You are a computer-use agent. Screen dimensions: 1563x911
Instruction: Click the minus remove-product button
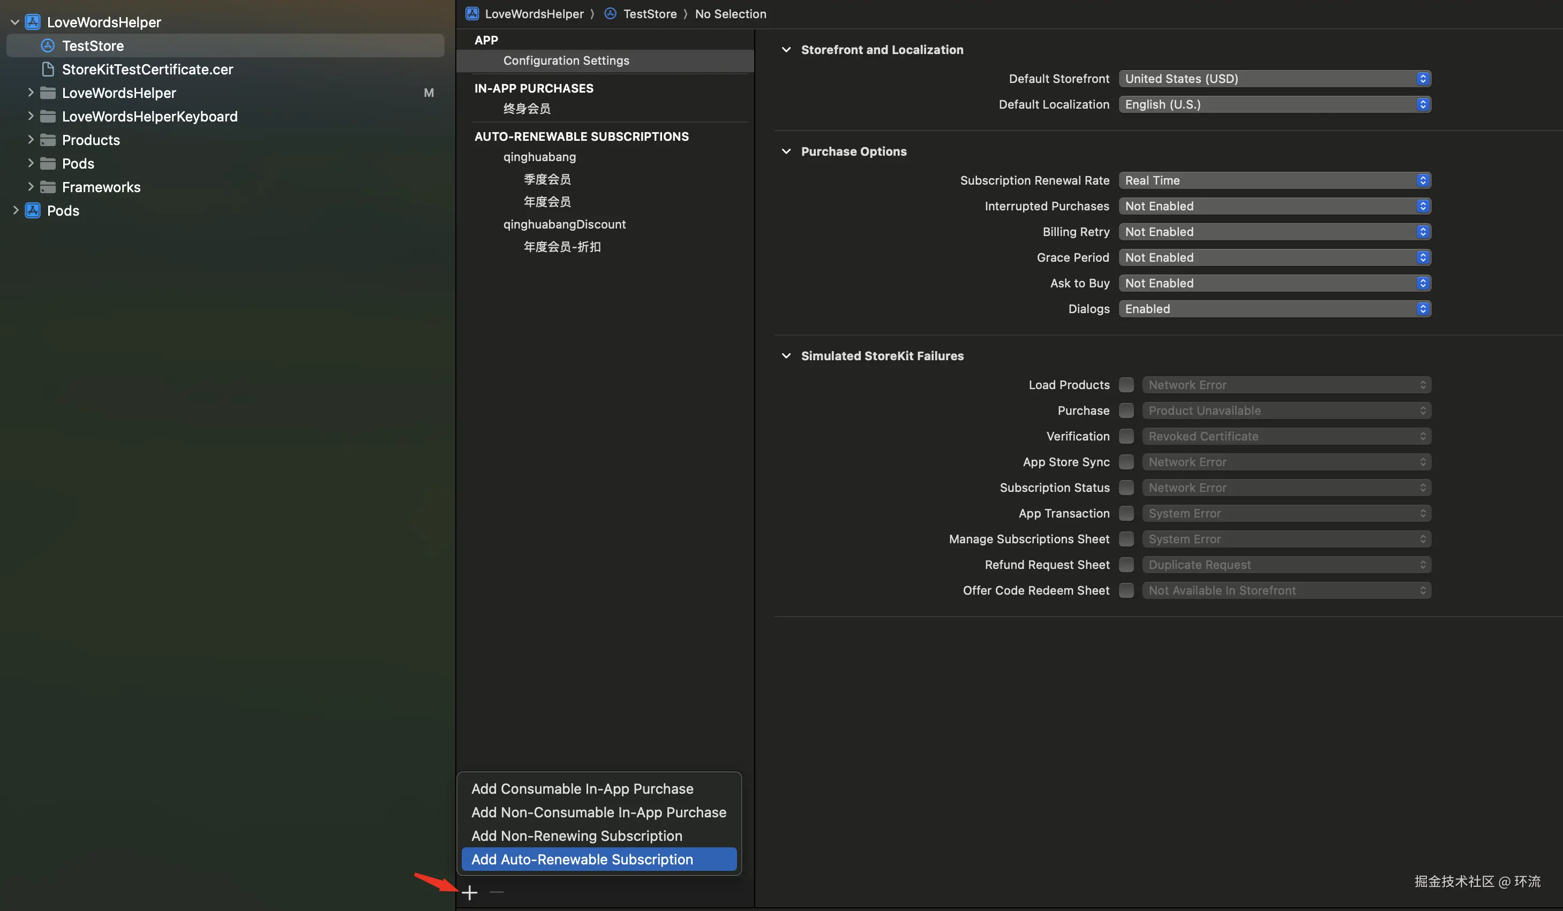[496, 892]
